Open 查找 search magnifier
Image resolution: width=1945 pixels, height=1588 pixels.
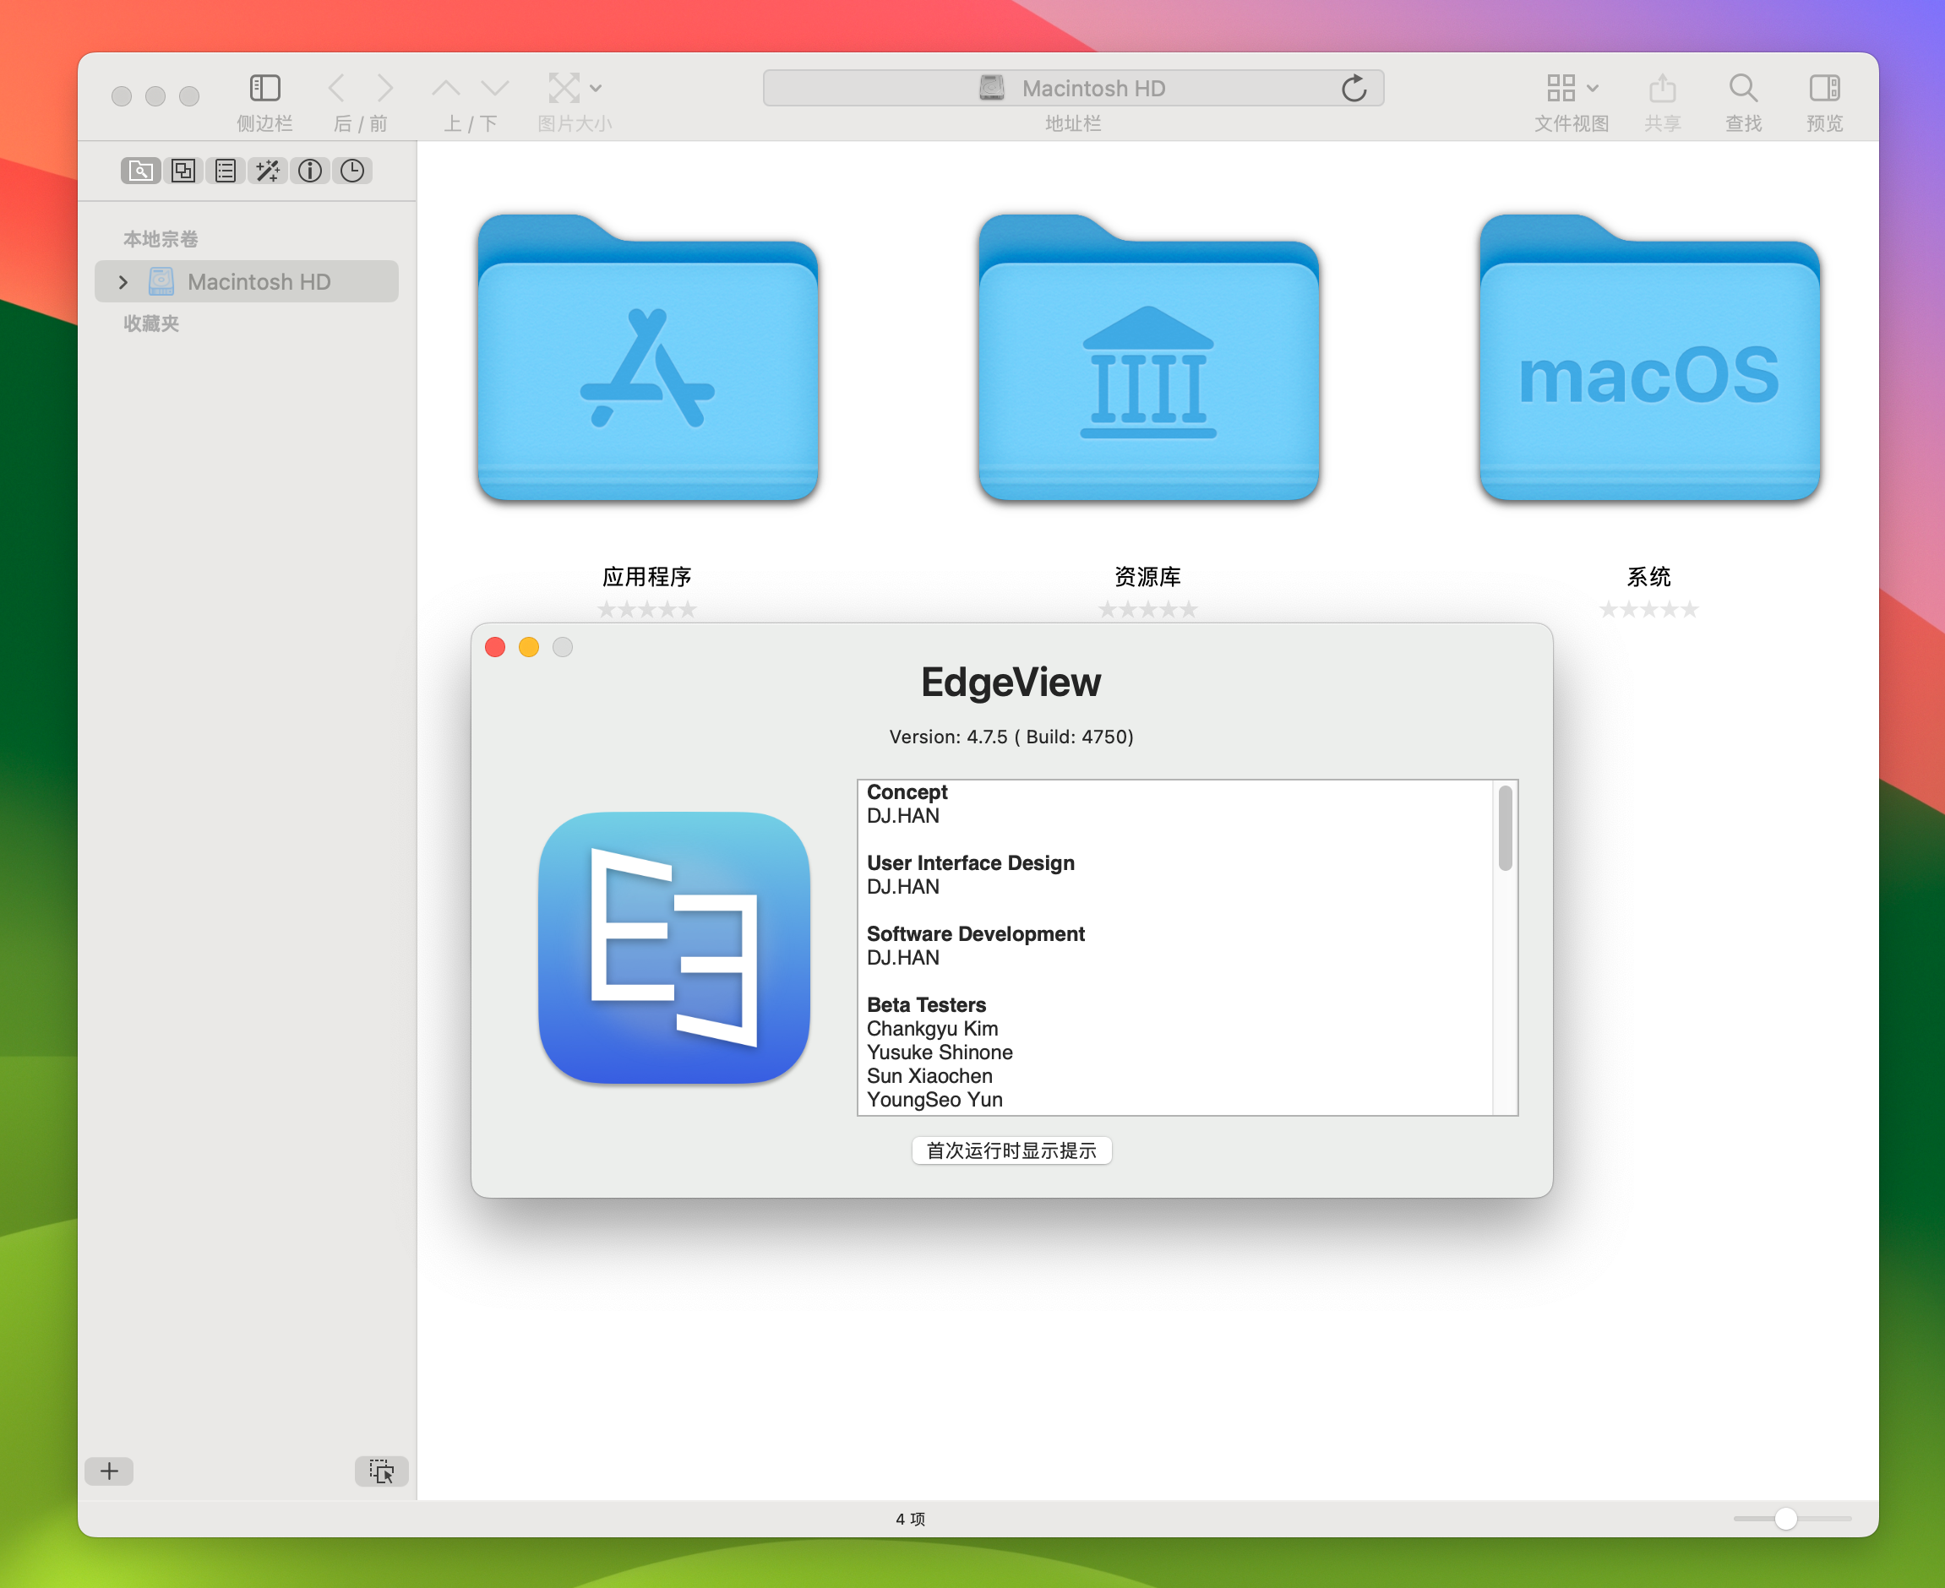[1743, 88]
